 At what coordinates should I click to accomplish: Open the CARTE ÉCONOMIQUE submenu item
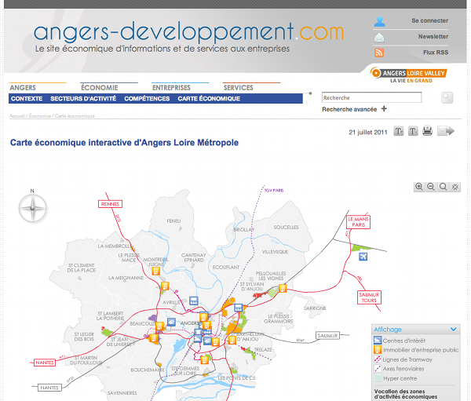click(209, 99)
